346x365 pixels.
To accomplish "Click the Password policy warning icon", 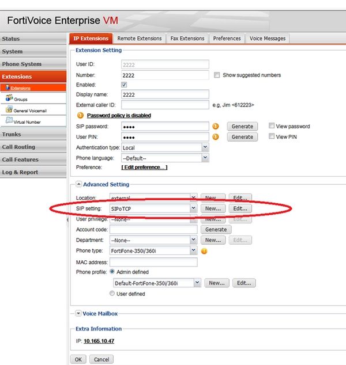I will click(80, 115).
